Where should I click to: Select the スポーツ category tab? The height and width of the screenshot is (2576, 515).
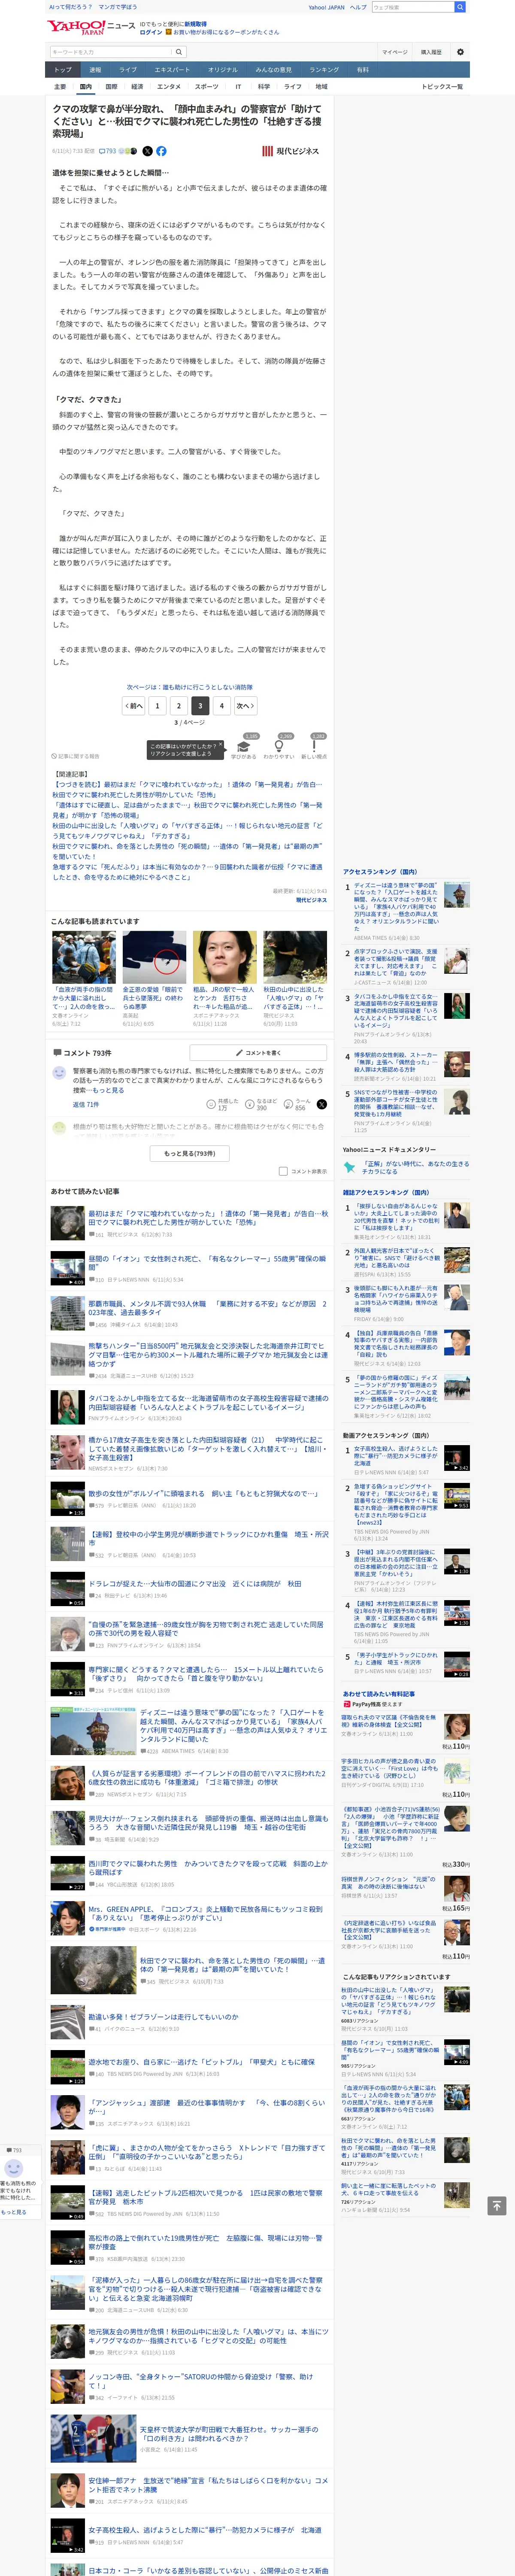coord(206,87)
